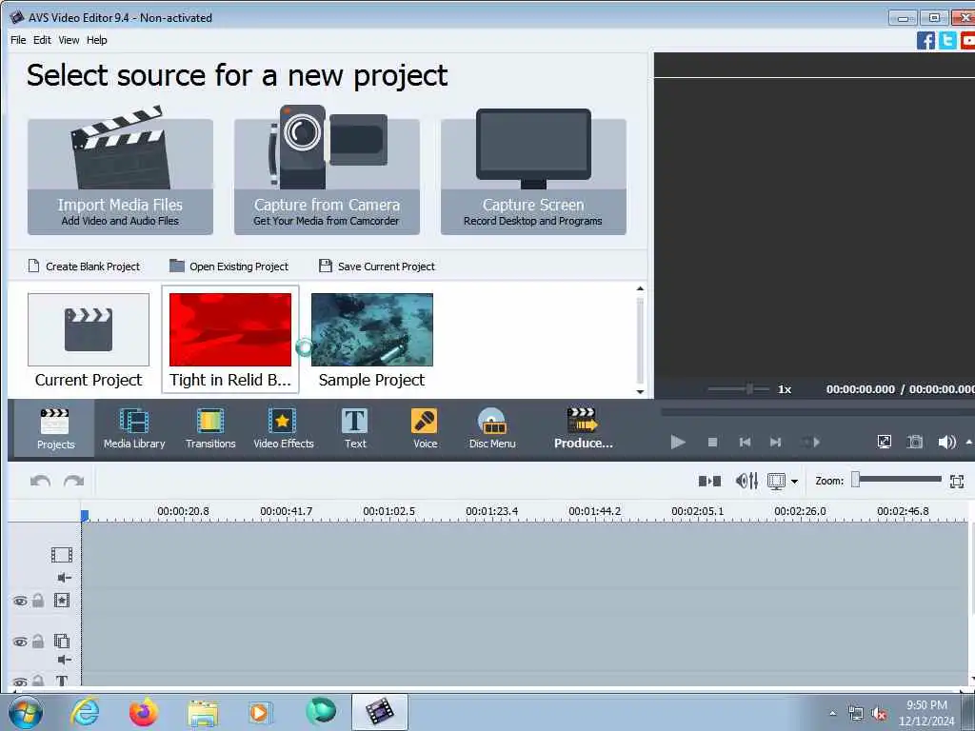This screenshot has width=975, height=731.
Task: Open Internet Explorer from taskbar
Action: click(x=85, y=712)
